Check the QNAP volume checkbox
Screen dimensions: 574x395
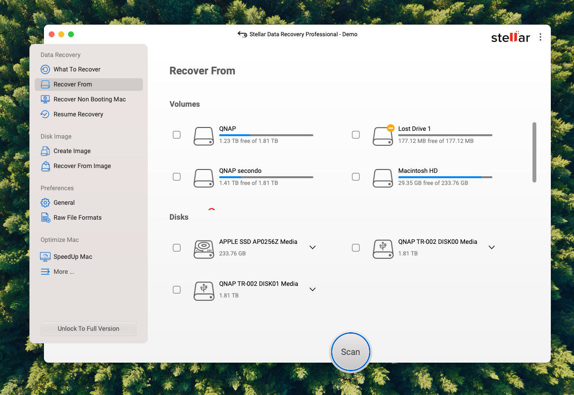176,135
